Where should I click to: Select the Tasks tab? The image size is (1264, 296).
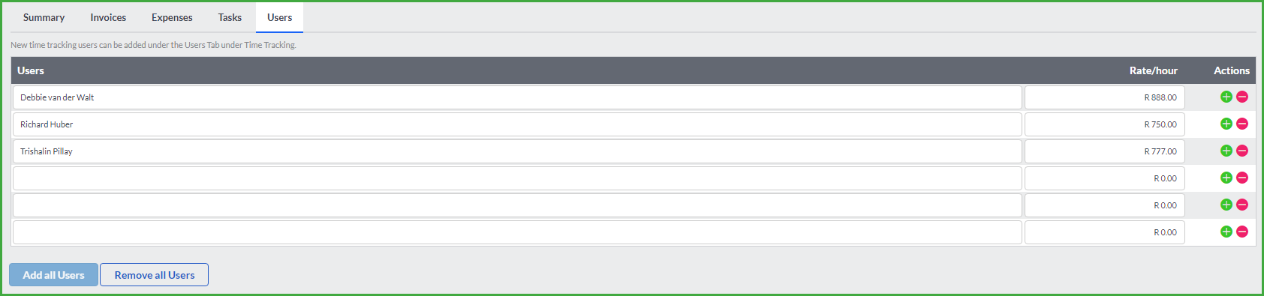click(x=230, y=17)
